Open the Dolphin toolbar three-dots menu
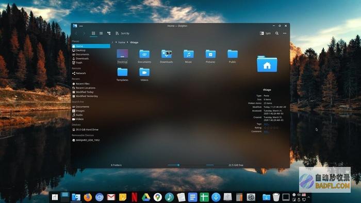The width and height of the screenshot is (361, 203). (x=285, y=33)
